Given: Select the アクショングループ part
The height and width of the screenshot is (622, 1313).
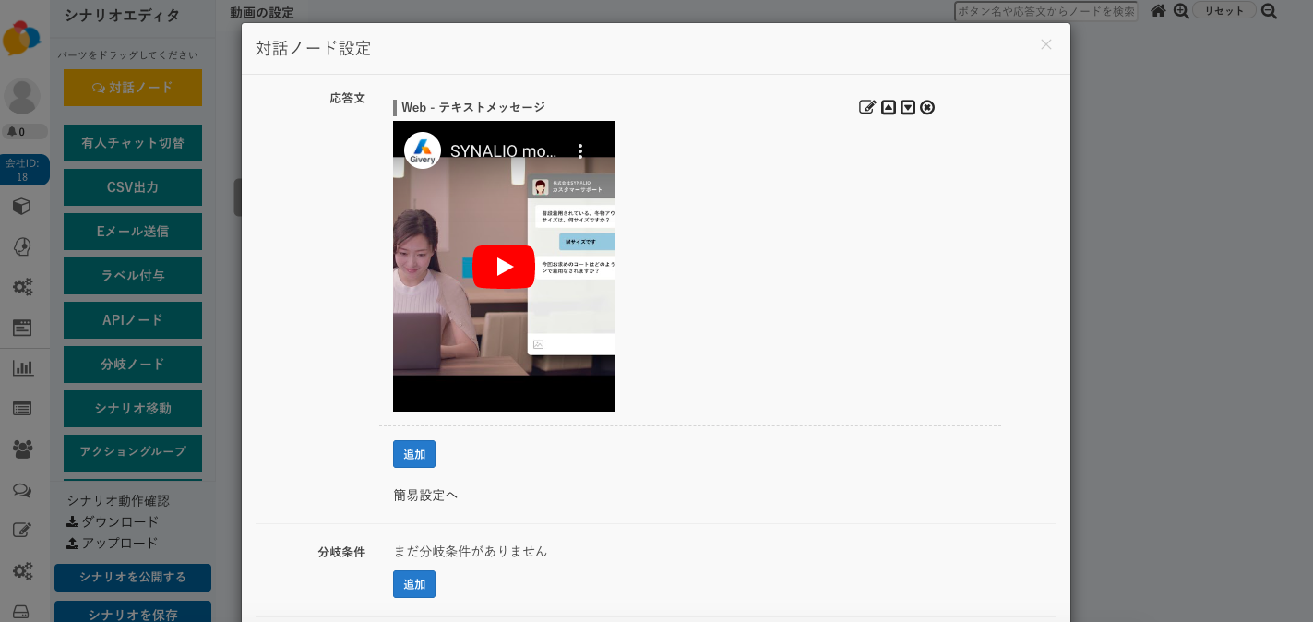Looking at the screenshot, I should [x=133, y=452].
